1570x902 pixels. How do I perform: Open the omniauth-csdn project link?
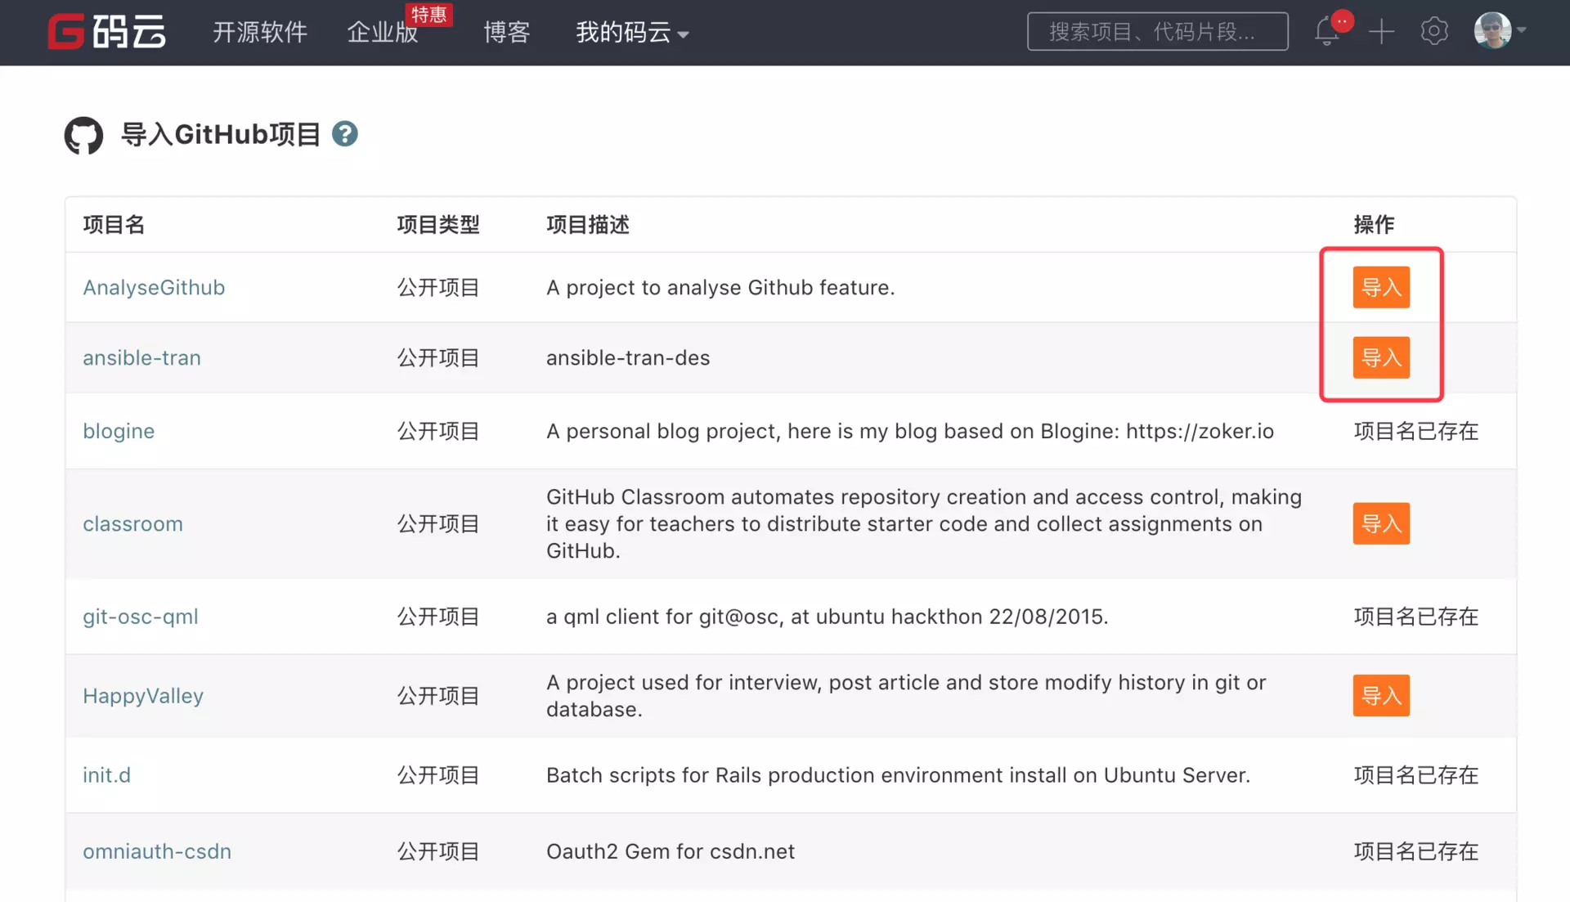(157, 851)
